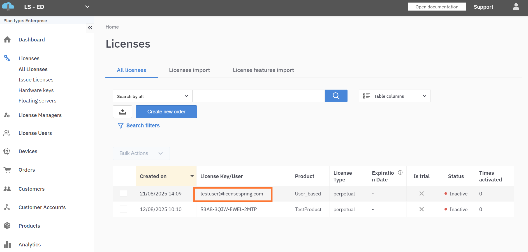This screenshot has height=252, width=528.
Task: Click the Expiration Date info icon
Action: [400, 172]
